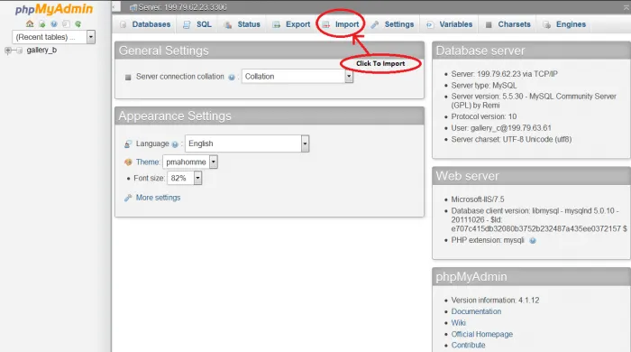Click the Databases tab icon

point(123,24)
